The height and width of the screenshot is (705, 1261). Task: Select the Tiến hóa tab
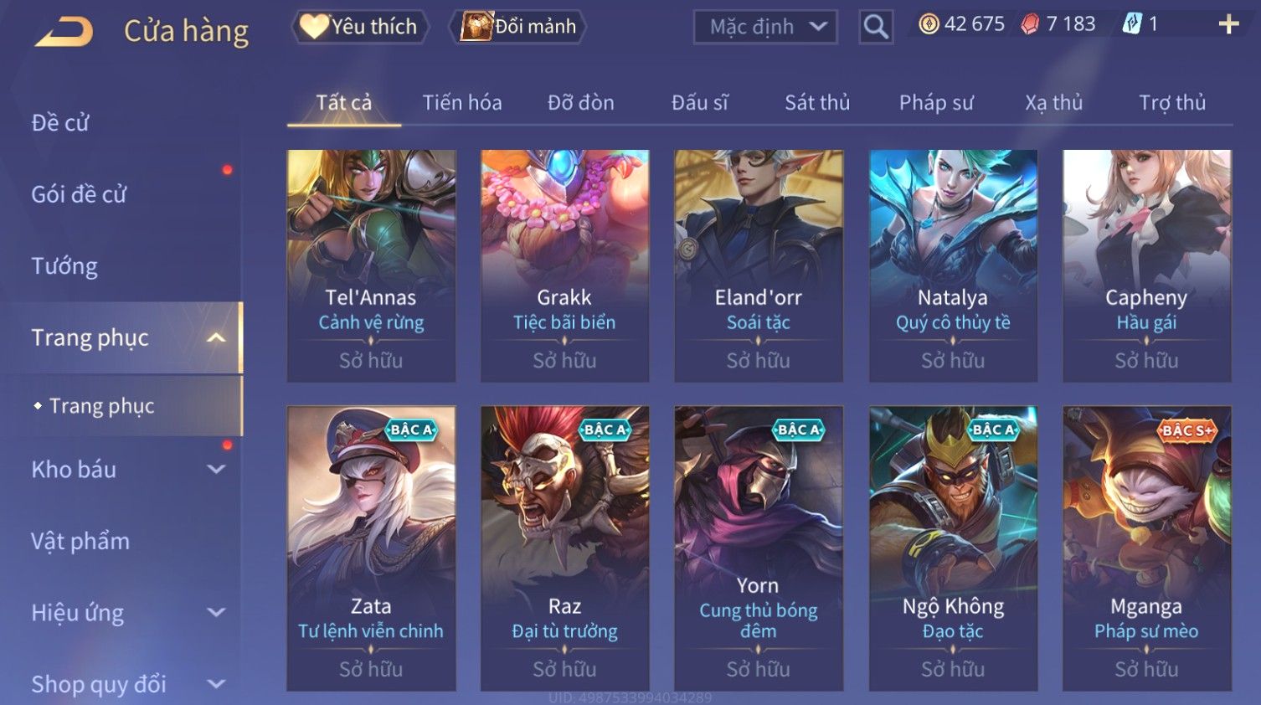tap(462, 103)
